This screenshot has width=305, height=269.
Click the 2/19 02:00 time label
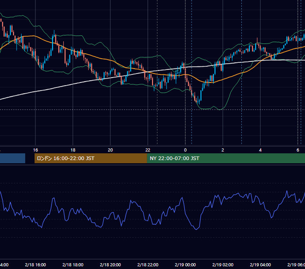pos(223,265)
